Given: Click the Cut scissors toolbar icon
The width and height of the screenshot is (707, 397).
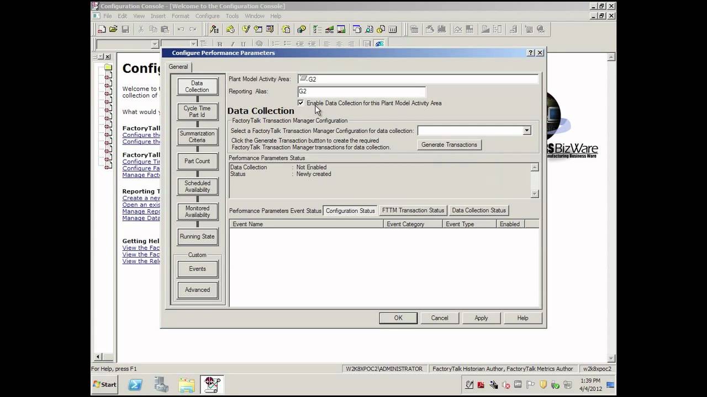Looking at the screenshot, I should point(141,29).
